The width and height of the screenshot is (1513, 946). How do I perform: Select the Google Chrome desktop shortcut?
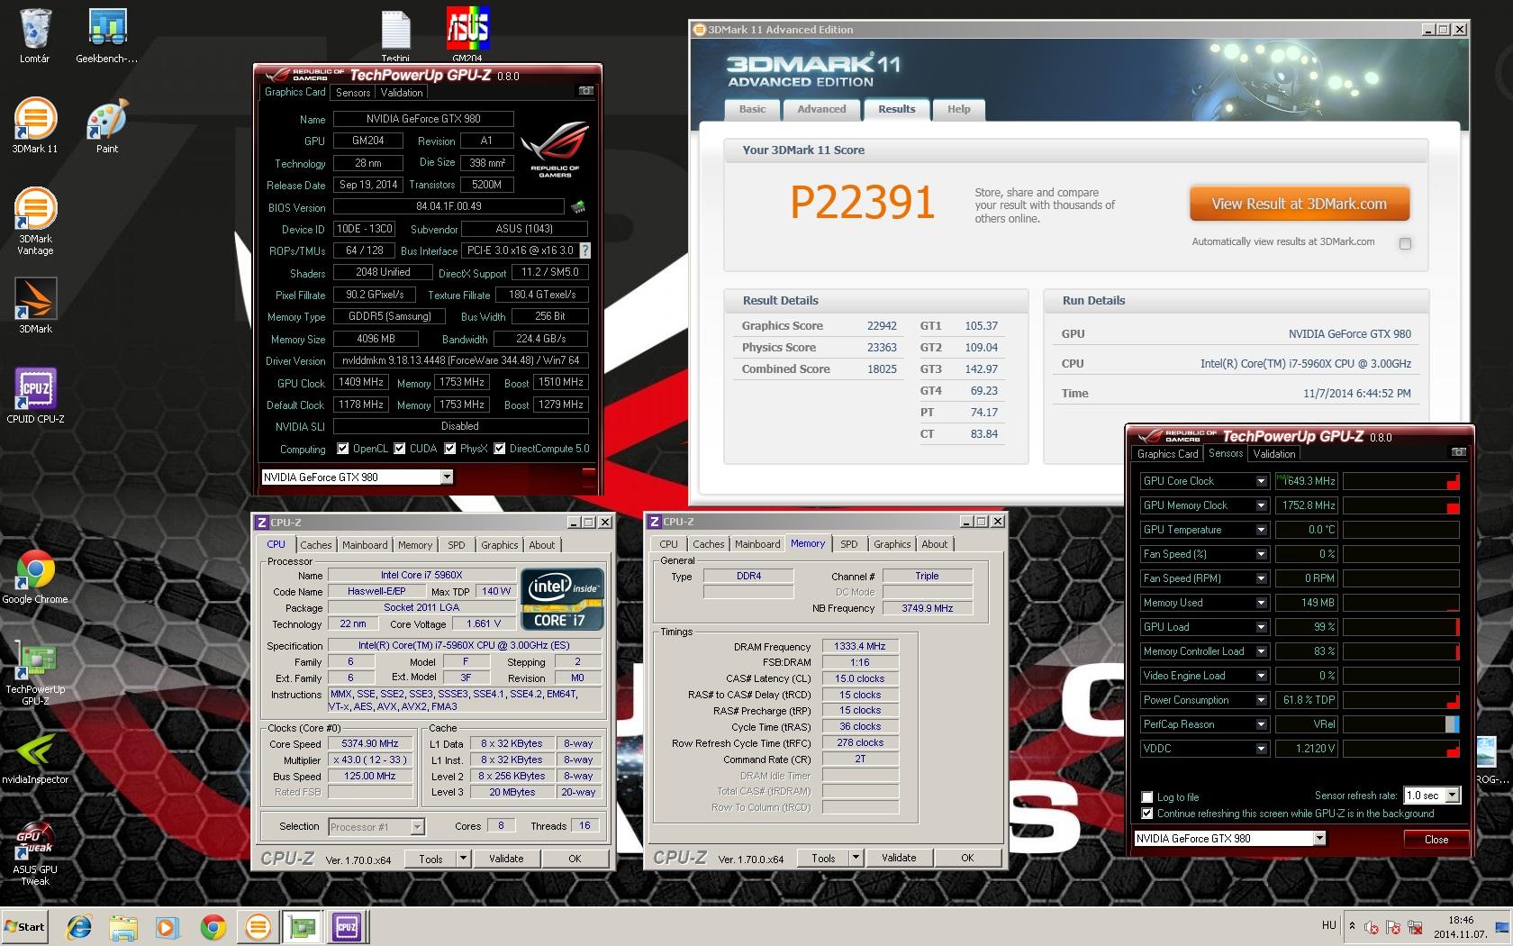pyautogui.click(x=35, y=577)
